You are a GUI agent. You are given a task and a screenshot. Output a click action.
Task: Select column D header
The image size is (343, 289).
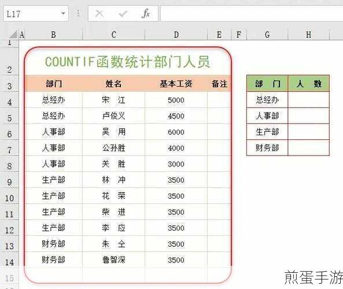[176, 34]
